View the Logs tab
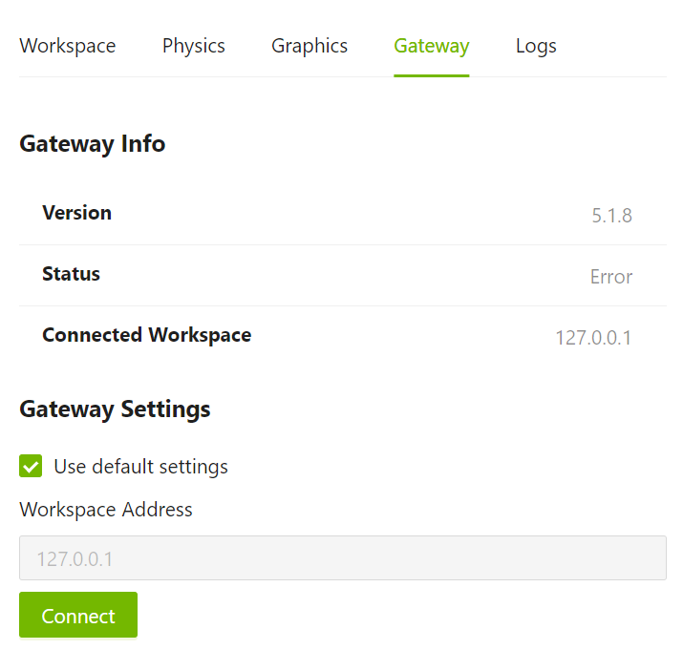 click(536, 46)
